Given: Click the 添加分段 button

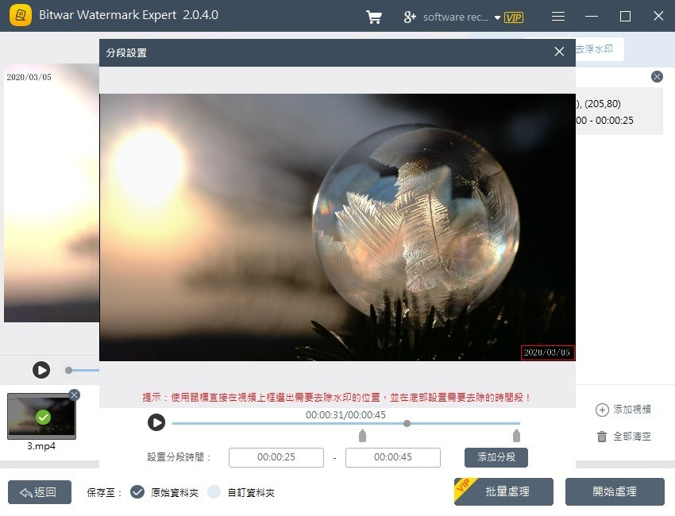Looking at the screenshot, I should 496,457.
